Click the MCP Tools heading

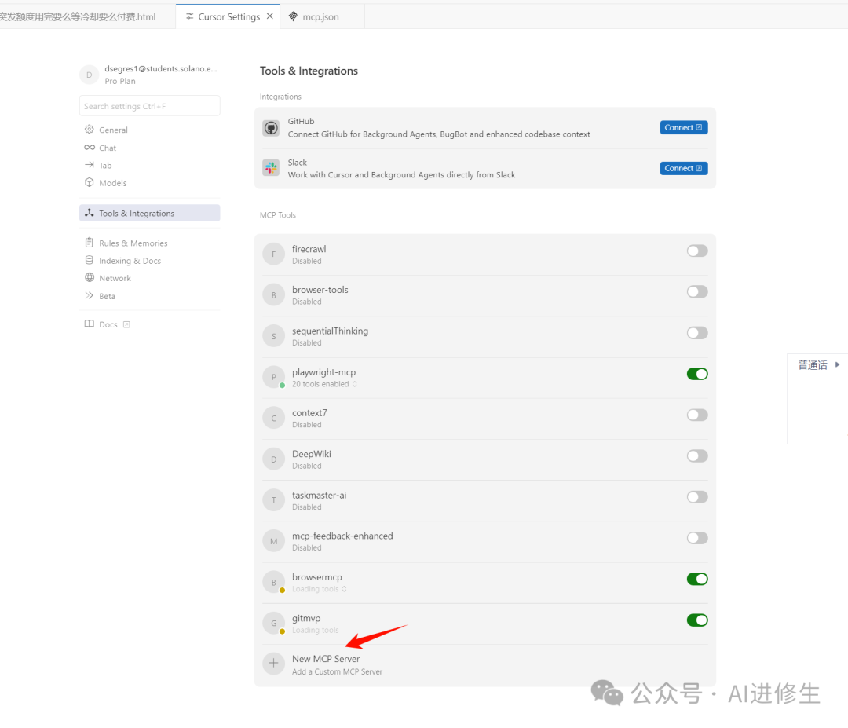coord(277,214)
